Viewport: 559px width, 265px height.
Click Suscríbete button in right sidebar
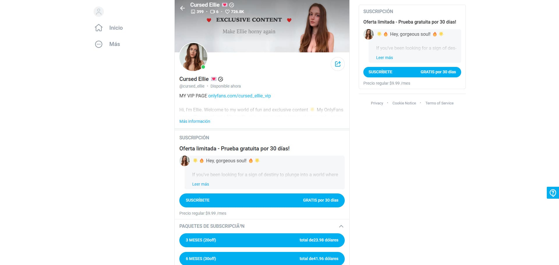pyautogui.click(x=412, y=72)
